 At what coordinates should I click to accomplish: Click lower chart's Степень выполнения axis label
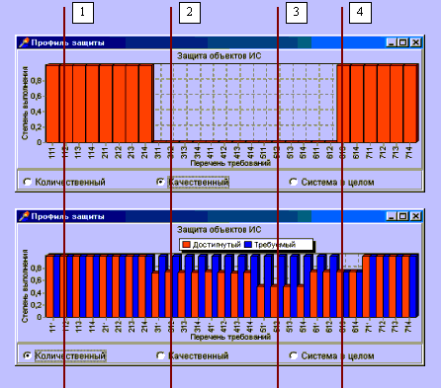click(25, 285)
